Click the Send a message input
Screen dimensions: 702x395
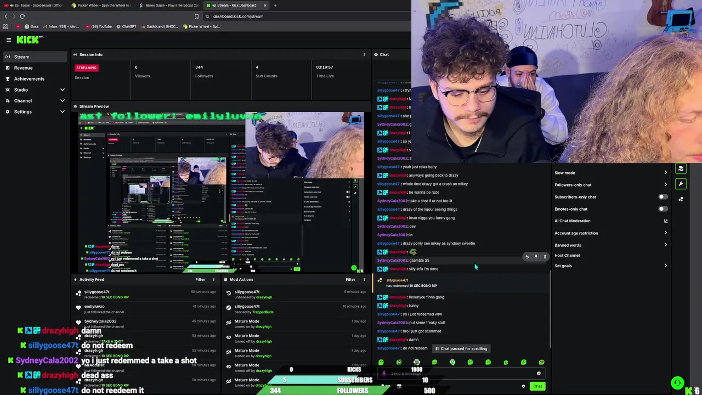461,374
